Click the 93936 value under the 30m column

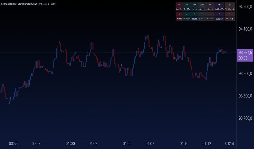coord(202,19)
